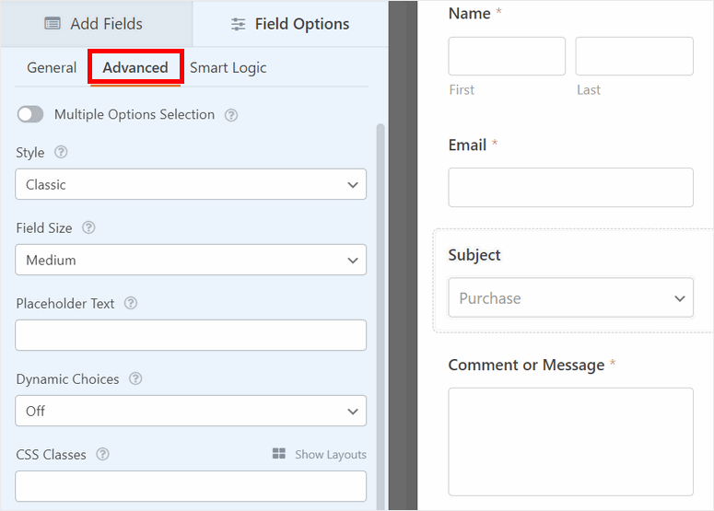Open the Smart Logic sub-tab

click(x=228, y=68)
